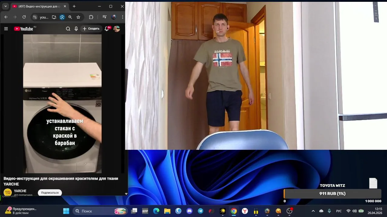Open site information settings icon
Viewport: 387px width, 217px height.
point(34,17)
